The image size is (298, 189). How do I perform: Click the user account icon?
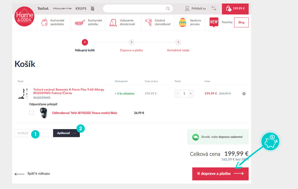187,9
